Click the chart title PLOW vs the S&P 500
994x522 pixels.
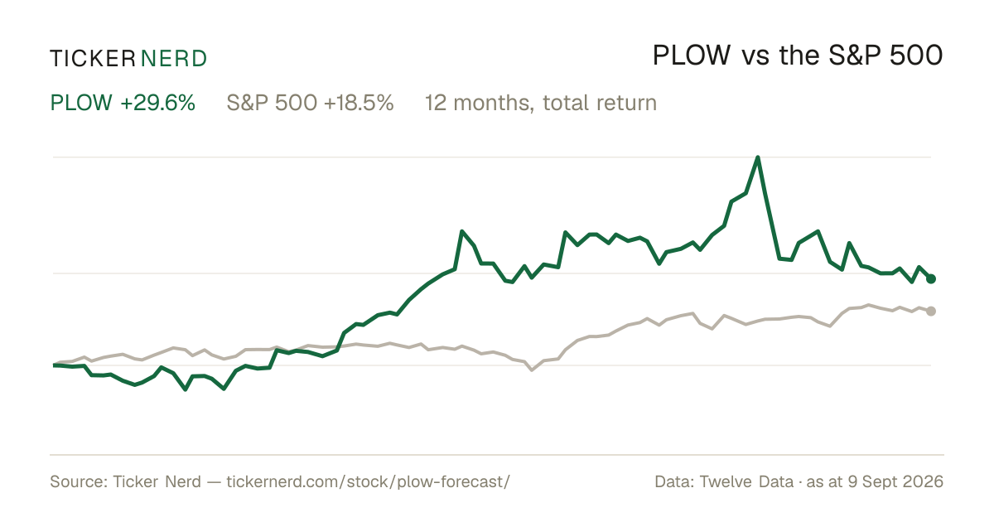pyautogui.click(x=798, y=56)
